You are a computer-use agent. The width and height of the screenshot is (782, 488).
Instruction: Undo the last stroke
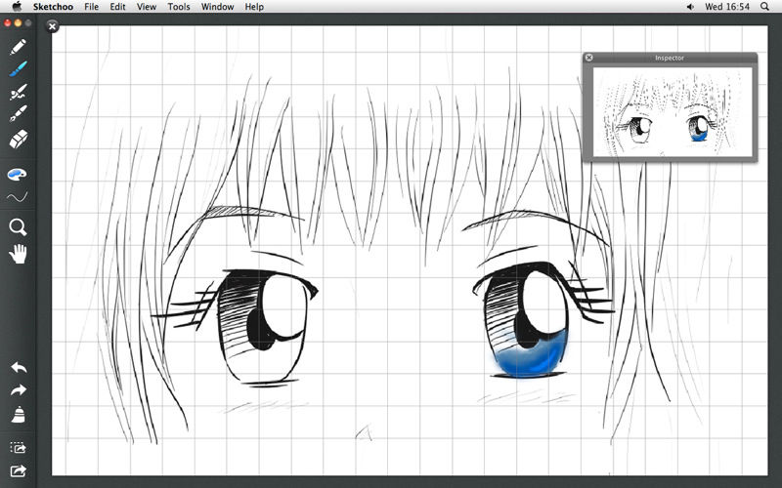(x=19, y=368)
